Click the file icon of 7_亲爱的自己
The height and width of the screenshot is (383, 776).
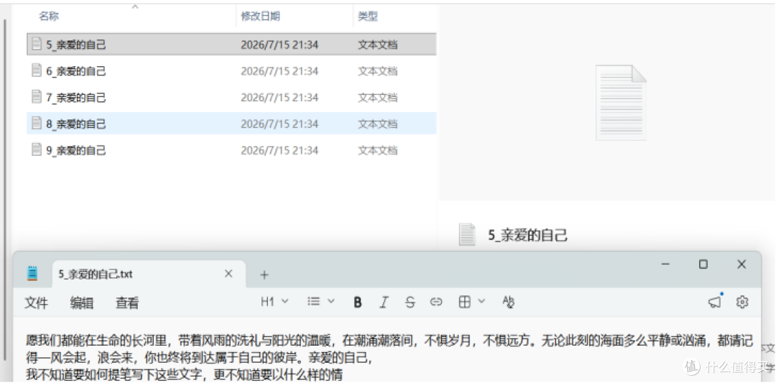pyautogui.click(x=36, y=96)
